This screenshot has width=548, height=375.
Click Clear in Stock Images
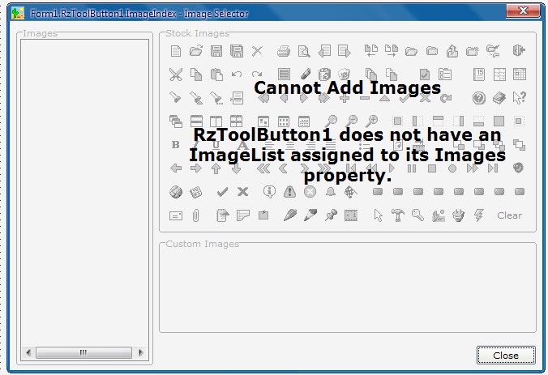tap(510, 215)
